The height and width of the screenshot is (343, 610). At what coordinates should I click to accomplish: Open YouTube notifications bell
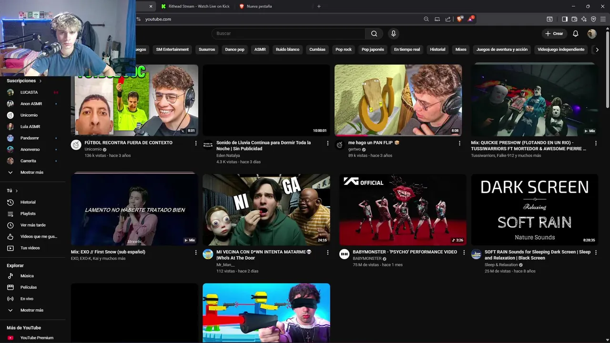point(575,33)
